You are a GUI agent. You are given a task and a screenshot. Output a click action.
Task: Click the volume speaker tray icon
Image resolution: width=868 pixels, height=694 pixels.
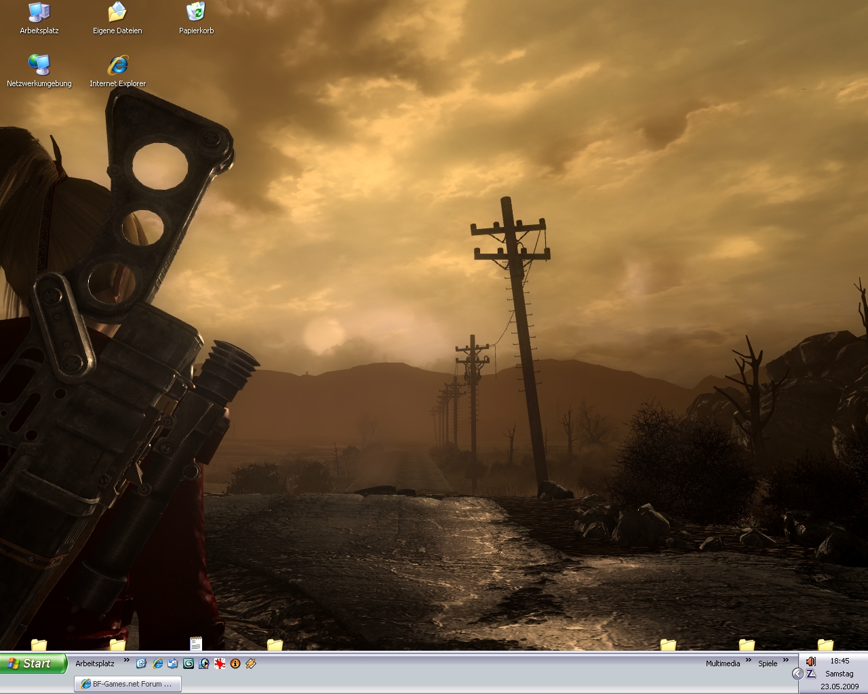click(811, 661)
